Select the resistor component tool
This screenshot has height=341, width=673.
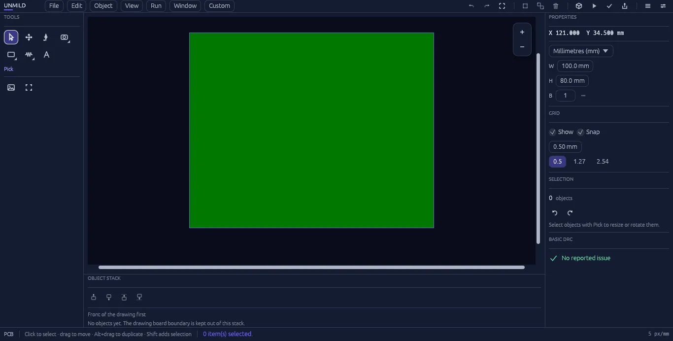tap(29, 55)
